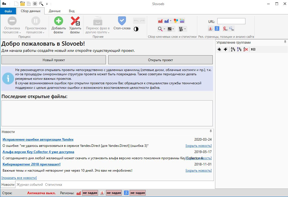Image resolution: width=288 pixels, height=197 pixels.
Task: Click the purple area chart icon
Action: pyautogui.click(x=182, y=21)
